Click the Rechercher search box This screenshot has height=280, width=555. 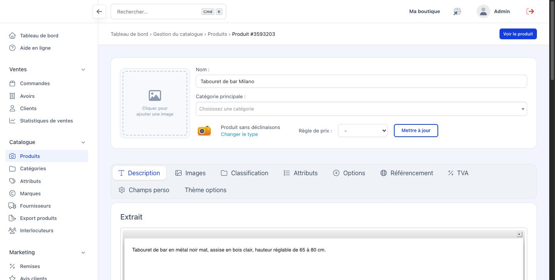pyautogui.click(x=168, y=12)
